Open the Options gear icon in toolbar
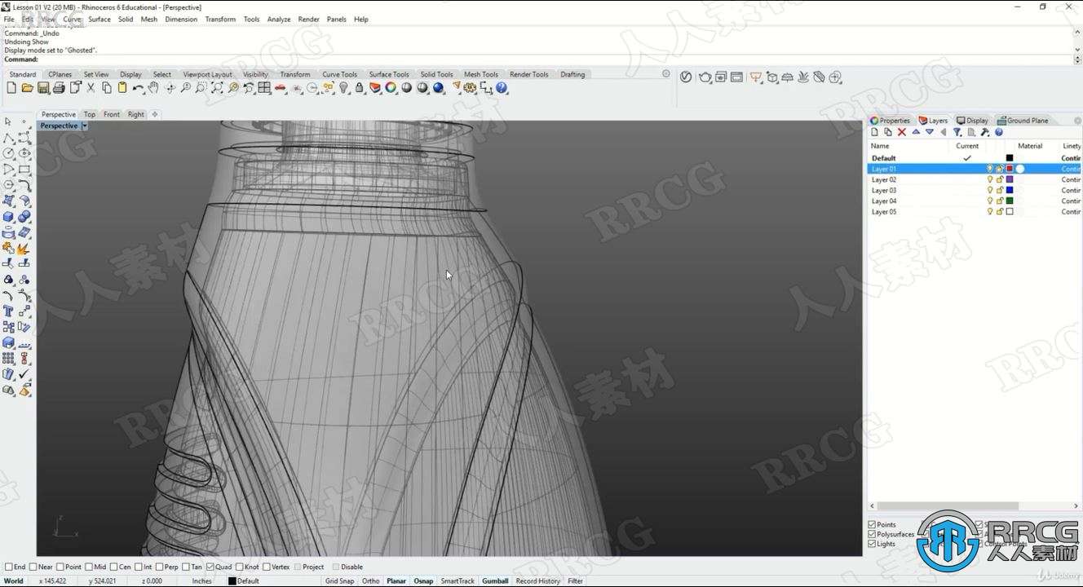 [470, 88]
